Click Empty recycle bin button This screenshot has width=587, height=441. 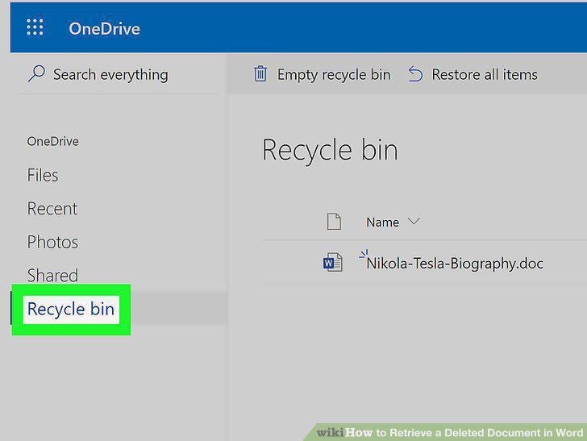(323, 74)
